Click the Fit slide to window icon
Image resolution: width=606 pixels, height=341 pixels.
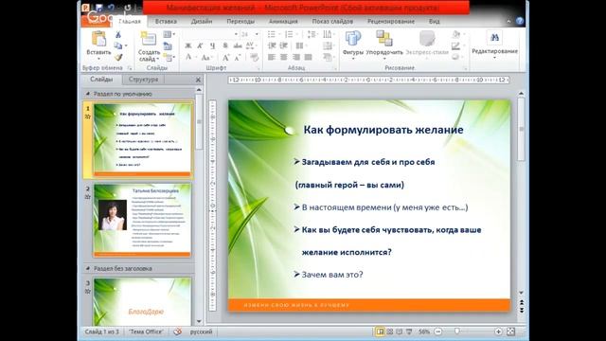click(510, 332)
